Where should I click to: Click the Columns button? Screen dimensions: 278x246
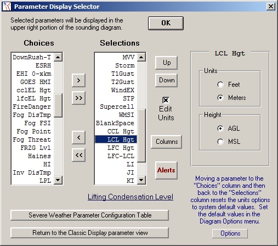[x=167, y=142]
